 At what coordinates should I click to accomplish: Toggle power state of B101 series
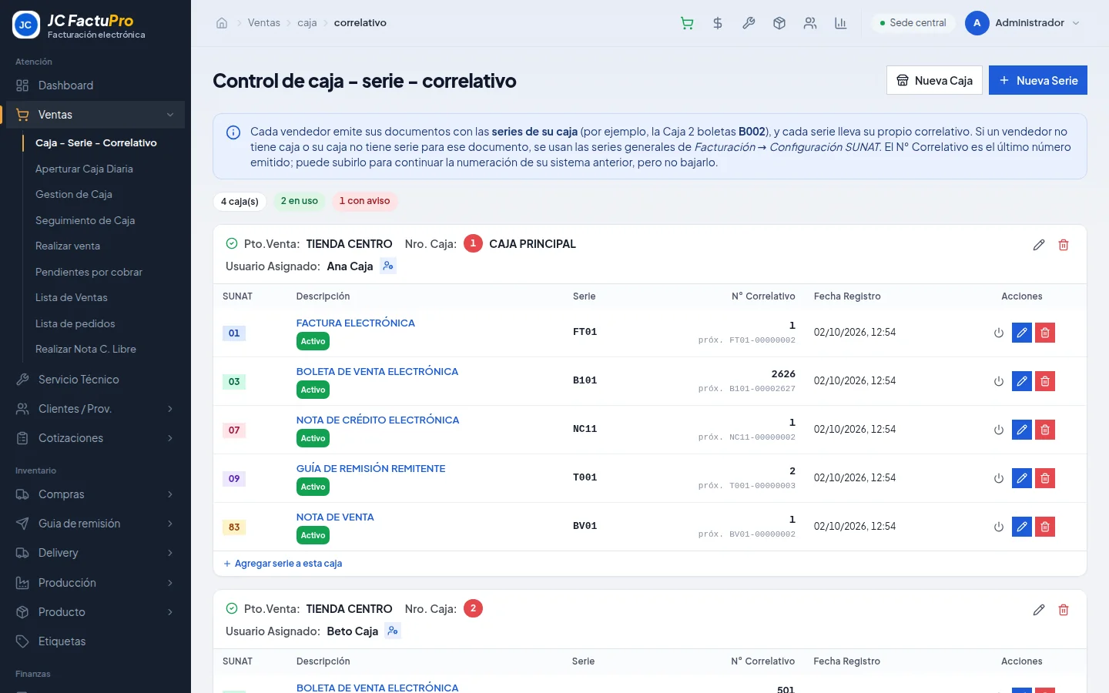(x=999, y=381)
